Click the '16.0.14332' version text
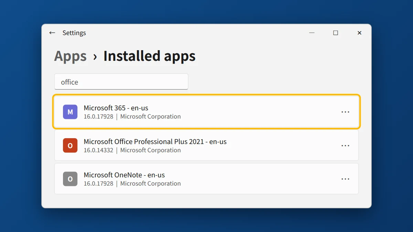Image resolution: width=413 pixels, height=232 pixels. point(98,150)
